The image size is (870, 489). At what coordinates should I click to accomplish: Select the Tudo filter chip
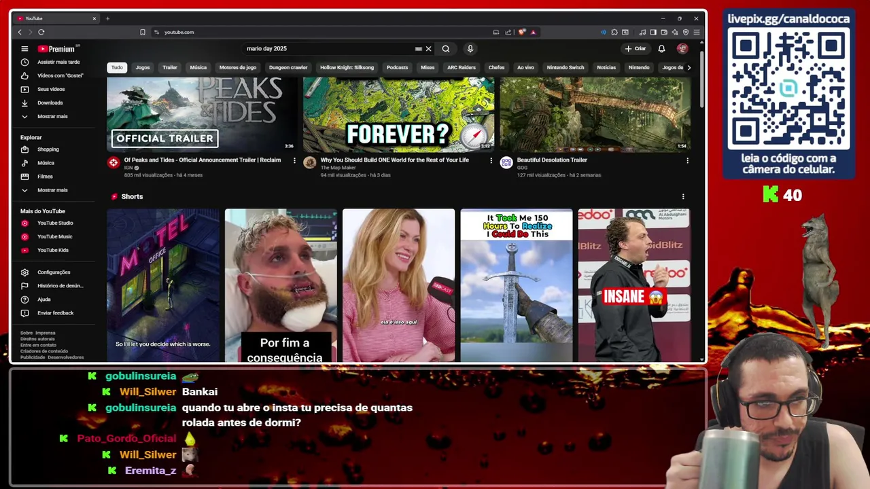[x=117, y=67]
